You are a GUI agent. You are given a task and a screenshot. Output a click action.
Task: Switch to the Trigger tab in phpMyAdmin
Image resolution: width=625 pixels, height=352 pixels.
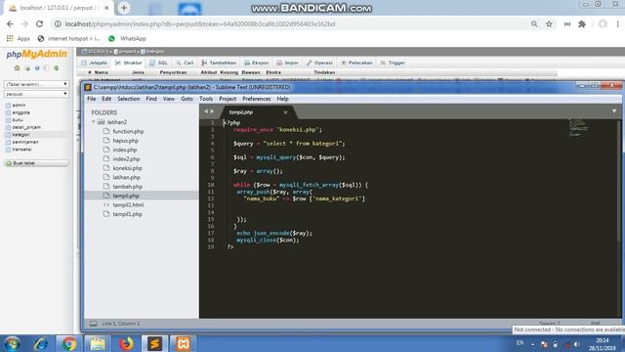[x=393, y=63]
